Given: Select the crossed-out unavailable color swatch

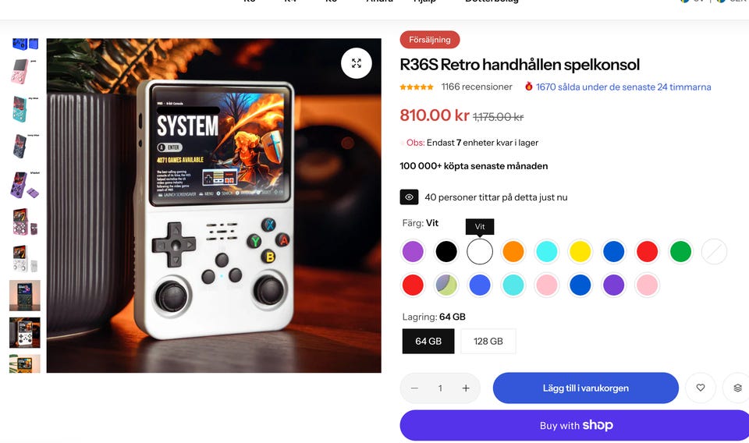Looking at the screenshot, I should tap(714, 252).
